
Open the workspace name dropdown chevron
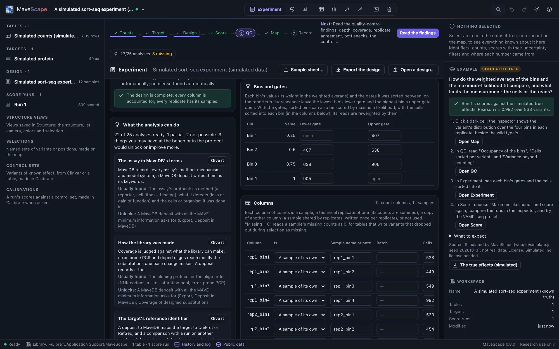click(x=143, y=9)
